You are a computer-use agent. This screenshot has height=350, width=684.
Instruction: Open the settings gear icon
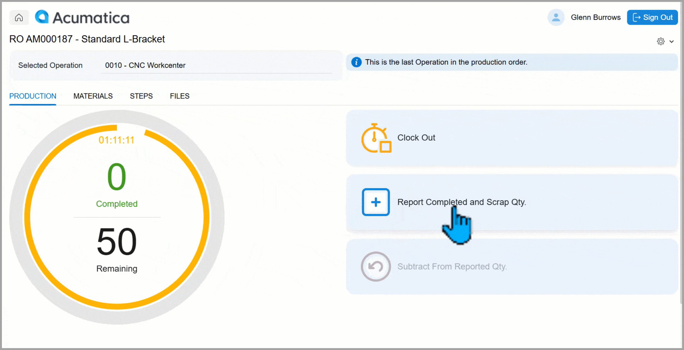660,41
